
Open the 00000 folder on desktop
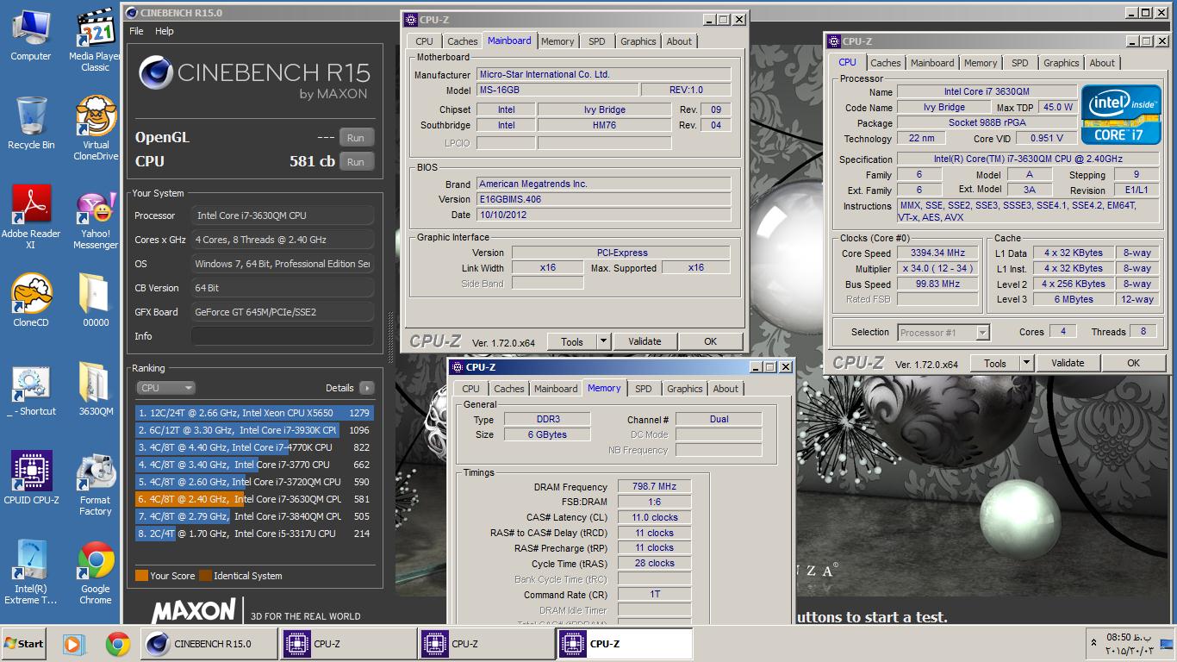pyautogui.click(x=96, y=301)
